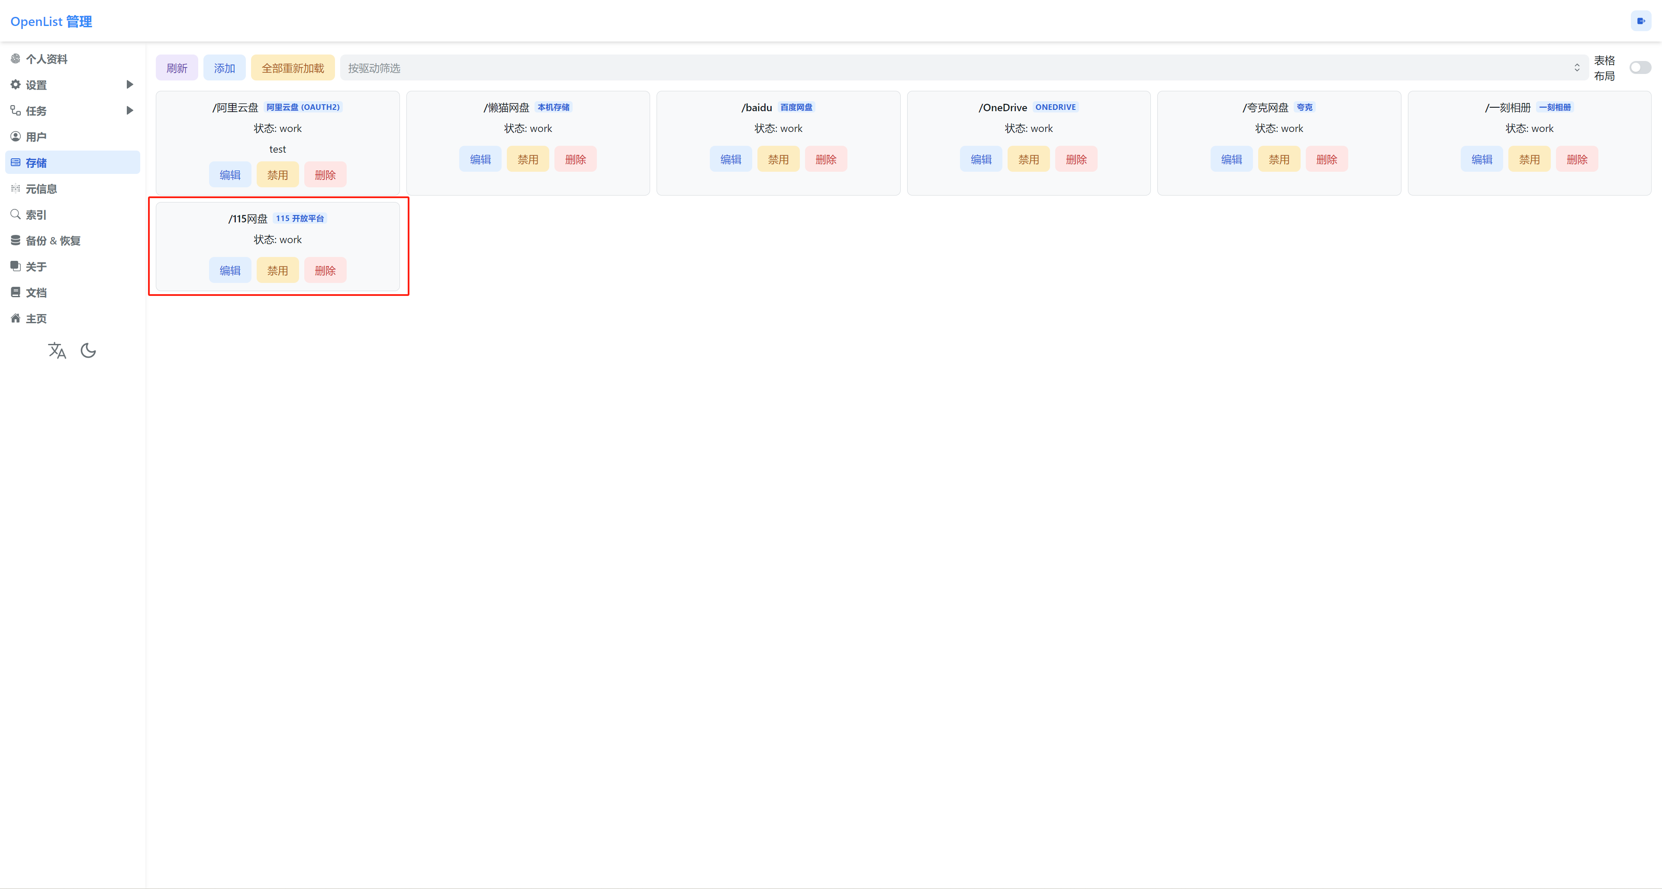Click the user icon beside 用户
The image size is (1662, 889).
point(16,136)
